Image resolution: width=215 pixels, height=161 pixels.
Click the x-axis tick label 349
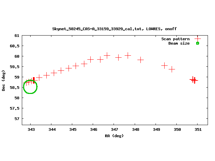pos(157,129)
